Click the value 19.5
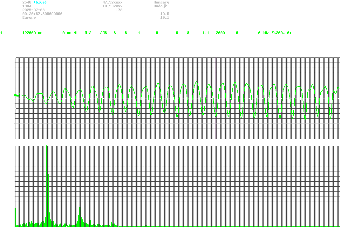The width and height of the screenshot is (348, 234). pyautogui.click(x=165, y=14)
